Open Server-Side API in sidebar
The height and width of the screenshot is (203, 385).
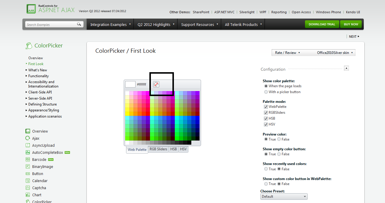tap(40, 98)
